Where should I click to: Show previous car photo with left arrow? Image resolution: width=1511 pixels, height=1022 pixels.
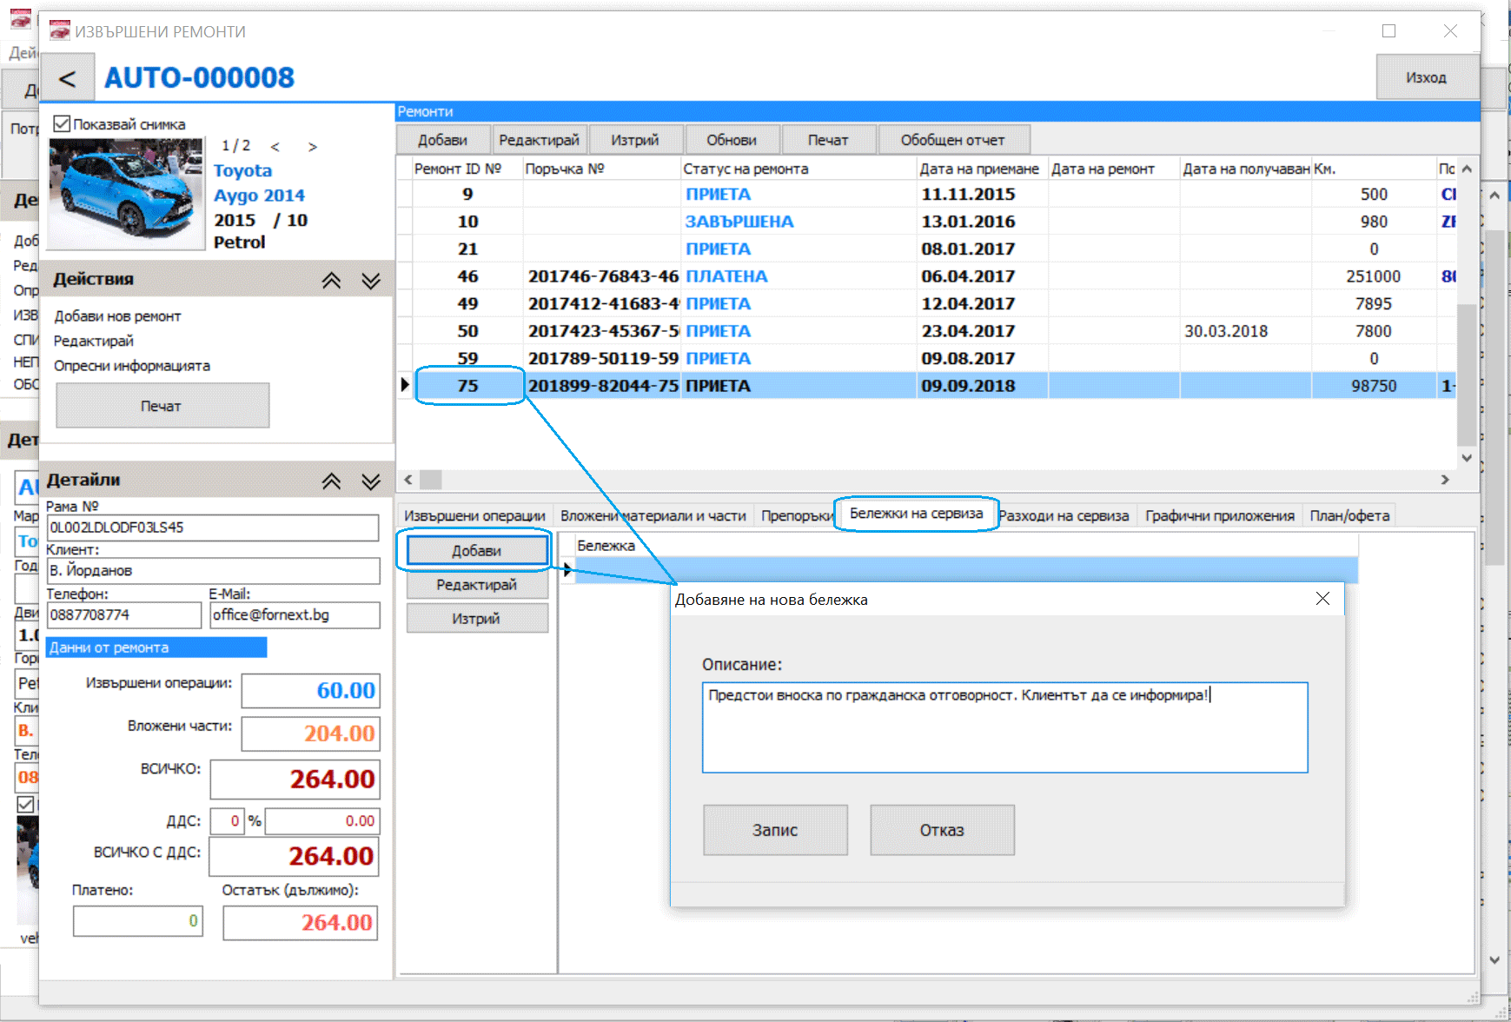click(x=275, y=147)
